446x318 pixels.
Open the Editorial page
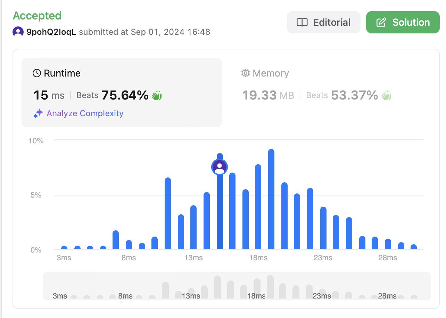tap(323, 22)
